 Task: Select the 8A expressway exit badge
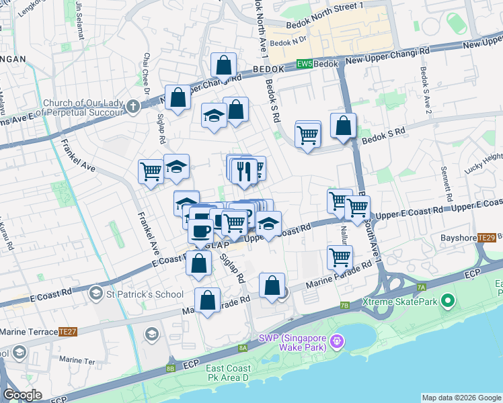click(x=243, y=348)
